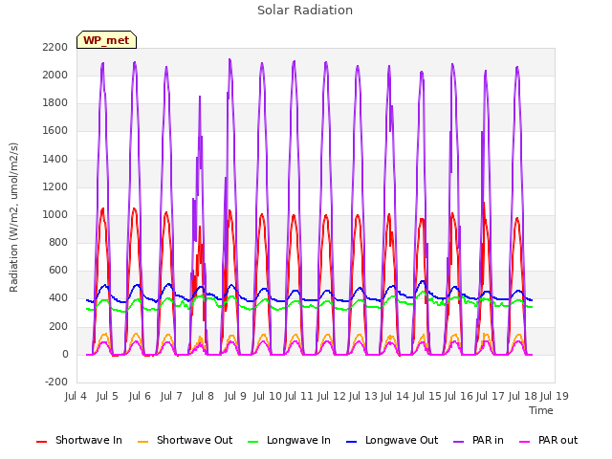The image size is (612, 459).
Task: Toggle Shortwave Out legend entry
Action: [x=185, y=440]
